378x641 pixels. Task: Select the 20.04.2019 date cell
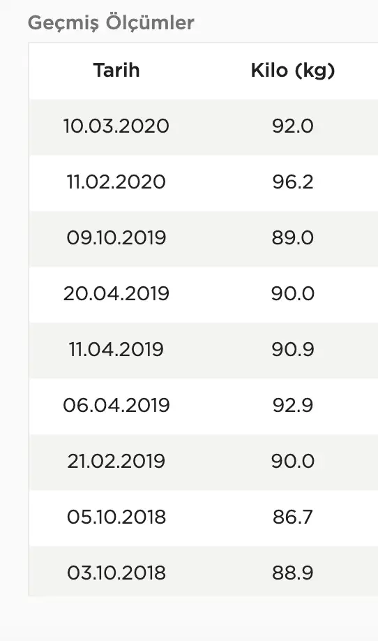[116, 293]
